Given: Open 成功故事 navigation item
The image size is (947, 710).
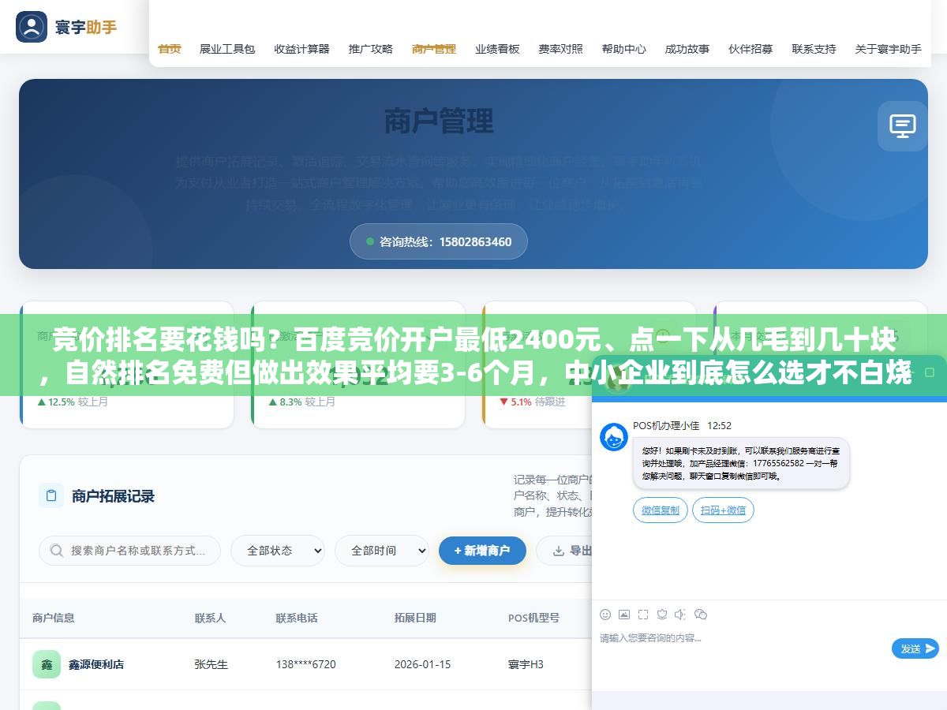Looking at the screenshot, I should tap(687, 49).
